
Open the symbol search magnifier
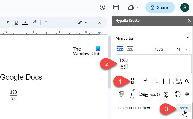coord(187,81)
